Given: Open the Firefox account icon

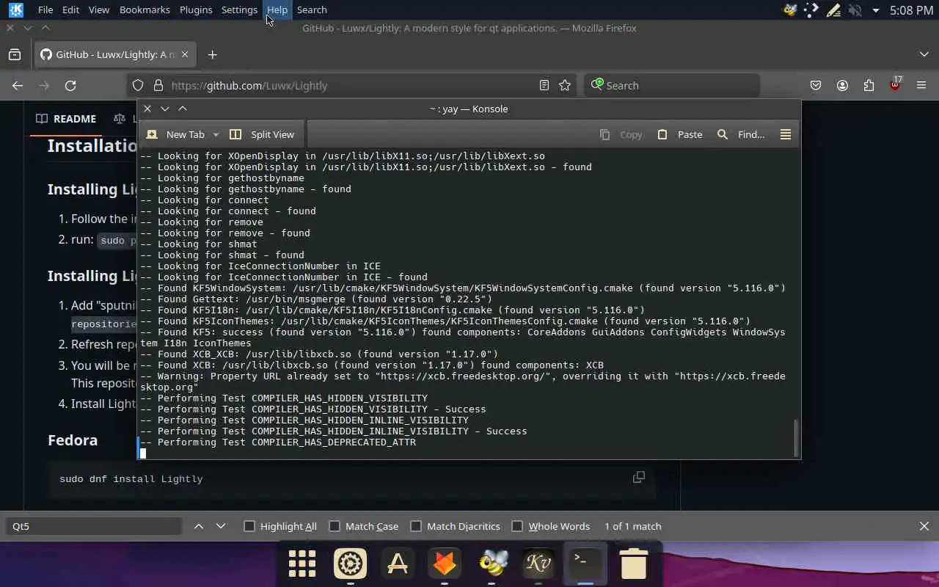Looking at the screenshot, I should [x=842, y=85].
